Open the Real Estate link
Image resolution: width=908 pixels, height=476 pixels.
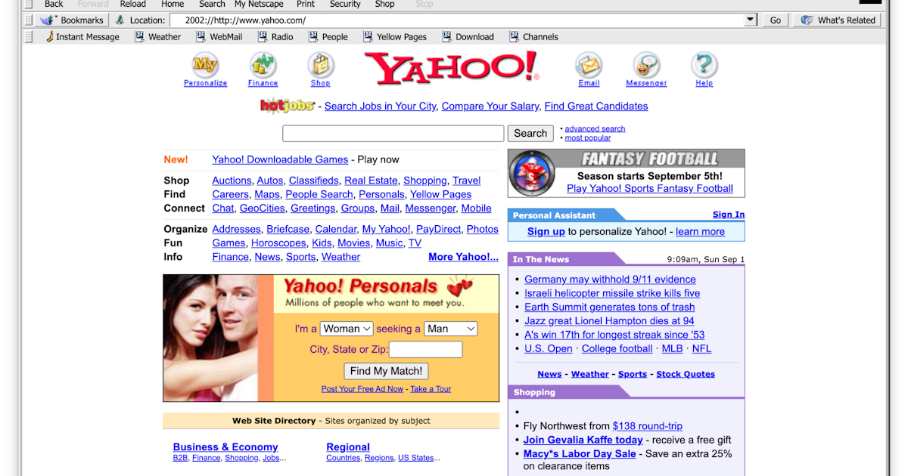point(371,181)
